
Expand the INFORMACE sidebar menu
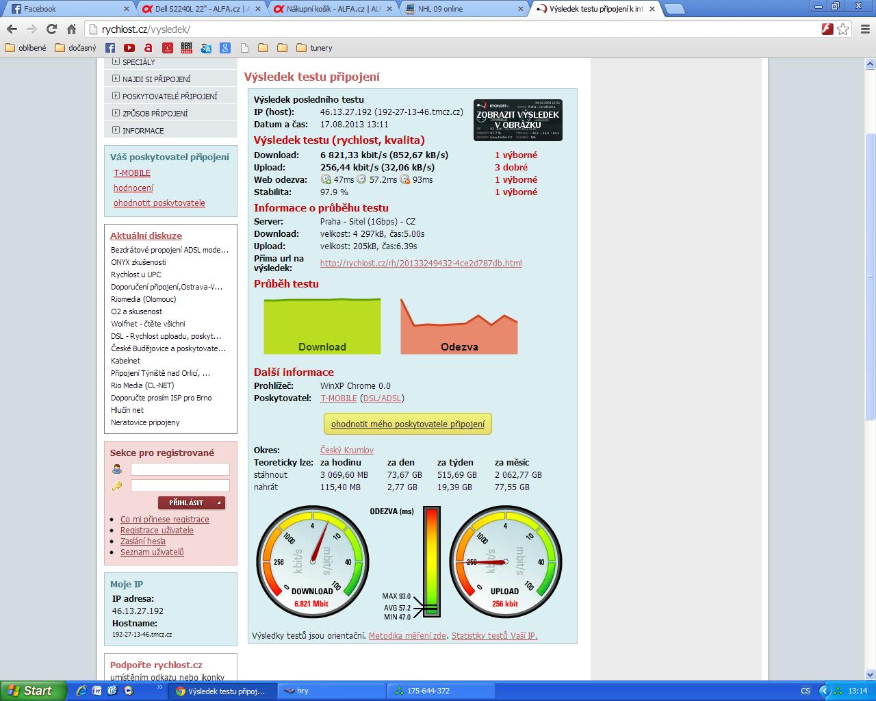(x=171, y=130)
